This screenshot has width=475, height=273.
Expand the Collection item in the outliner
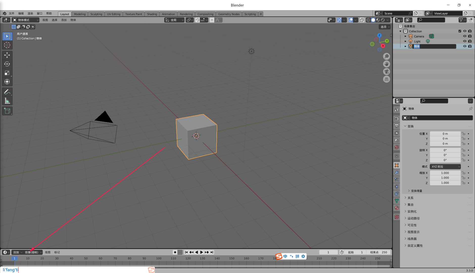point(401,31)
